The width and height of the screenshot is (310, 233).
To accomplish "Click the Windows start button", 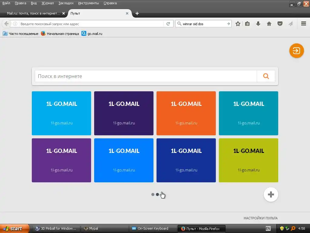I will click(x=14, y=228).
